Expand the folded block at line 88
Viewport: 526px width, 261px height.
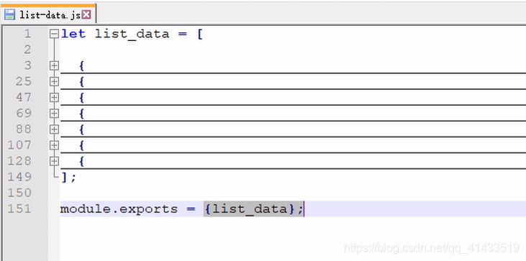click(54, 129)
